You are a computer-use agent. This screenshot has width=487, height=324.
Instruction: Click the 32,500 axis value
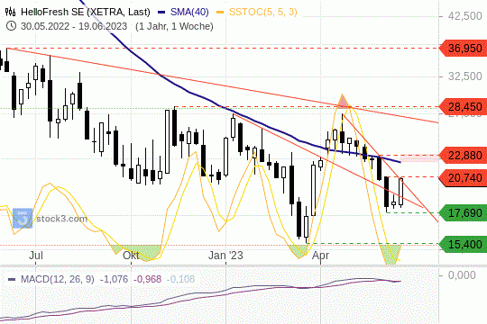coord(464,76)
